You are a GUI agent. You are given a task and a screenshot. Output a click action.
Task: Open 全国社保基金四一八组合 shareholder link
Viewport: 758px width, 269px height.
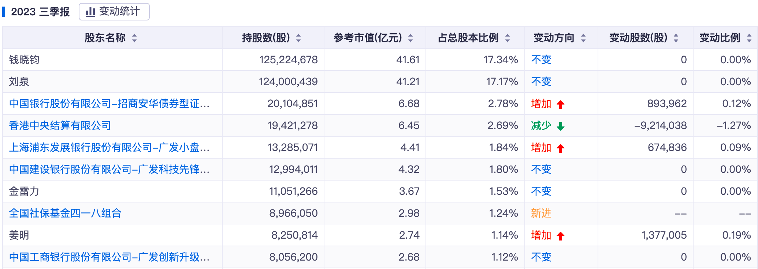pyautogui.click(x=65, y=213)
